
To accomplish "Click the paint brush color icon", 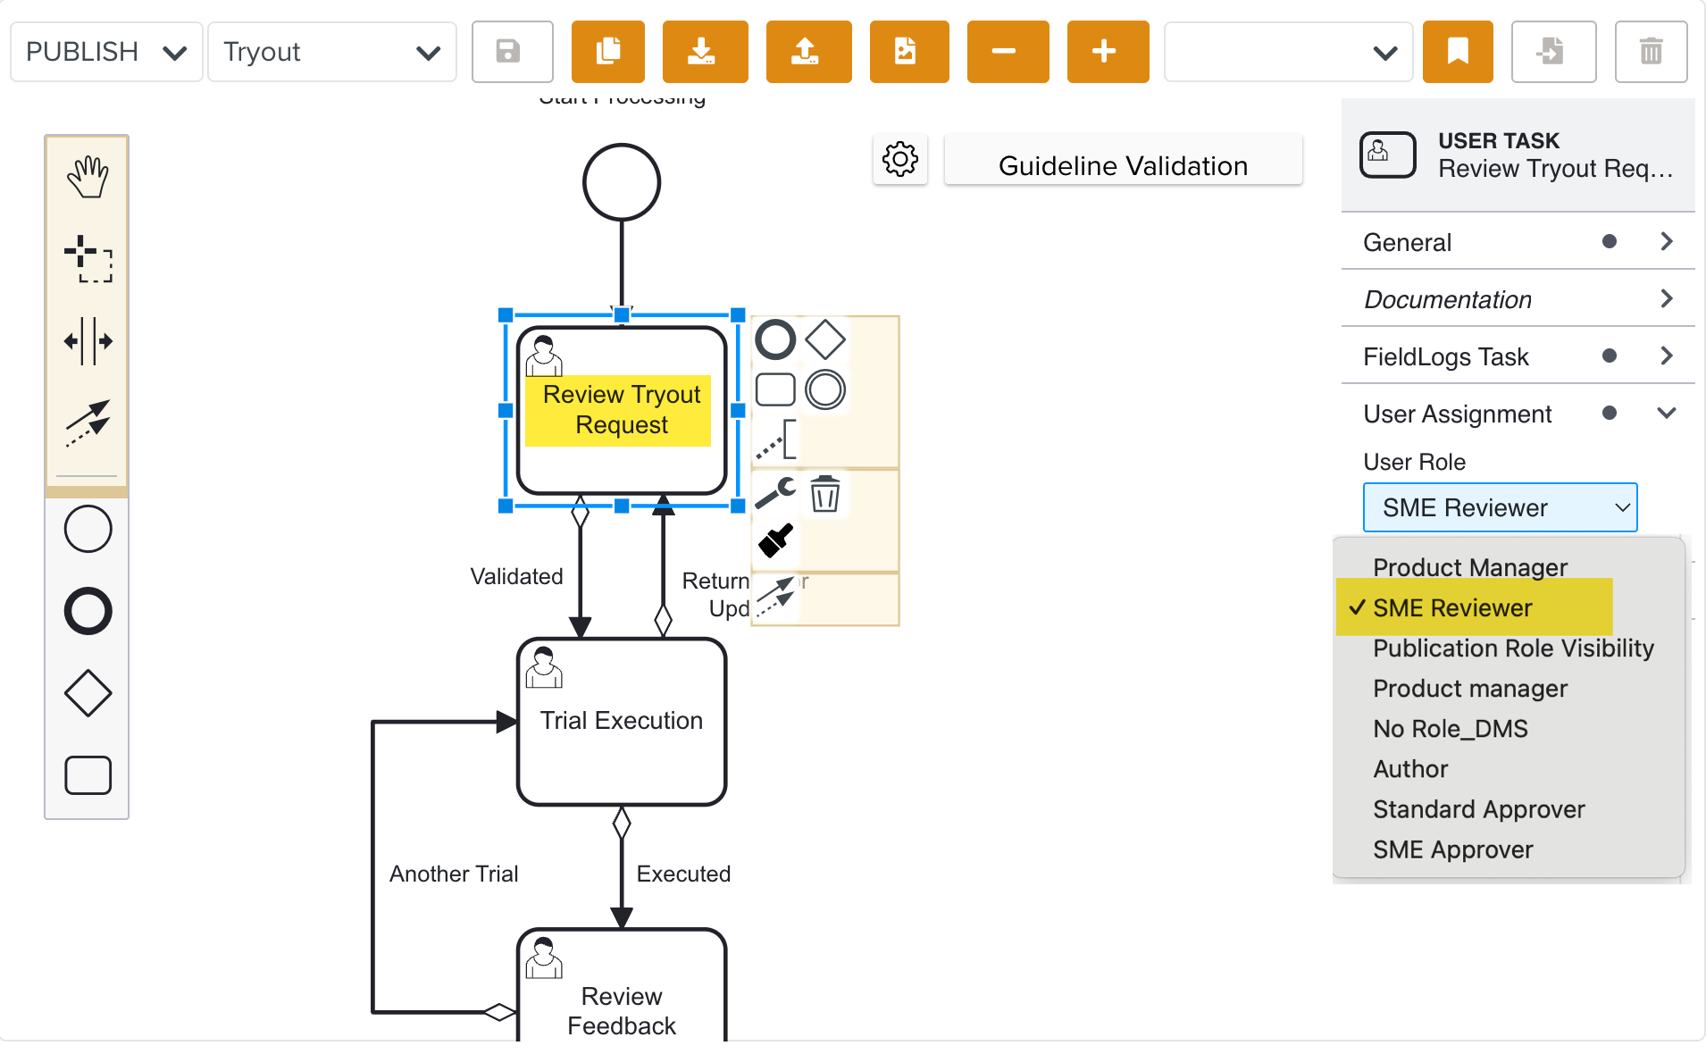I will [x=774, y=540].
